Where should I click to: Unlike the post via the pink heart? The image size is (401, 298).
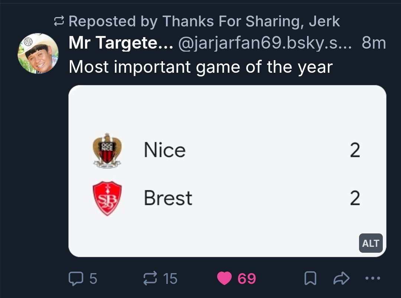click(224, 278)
